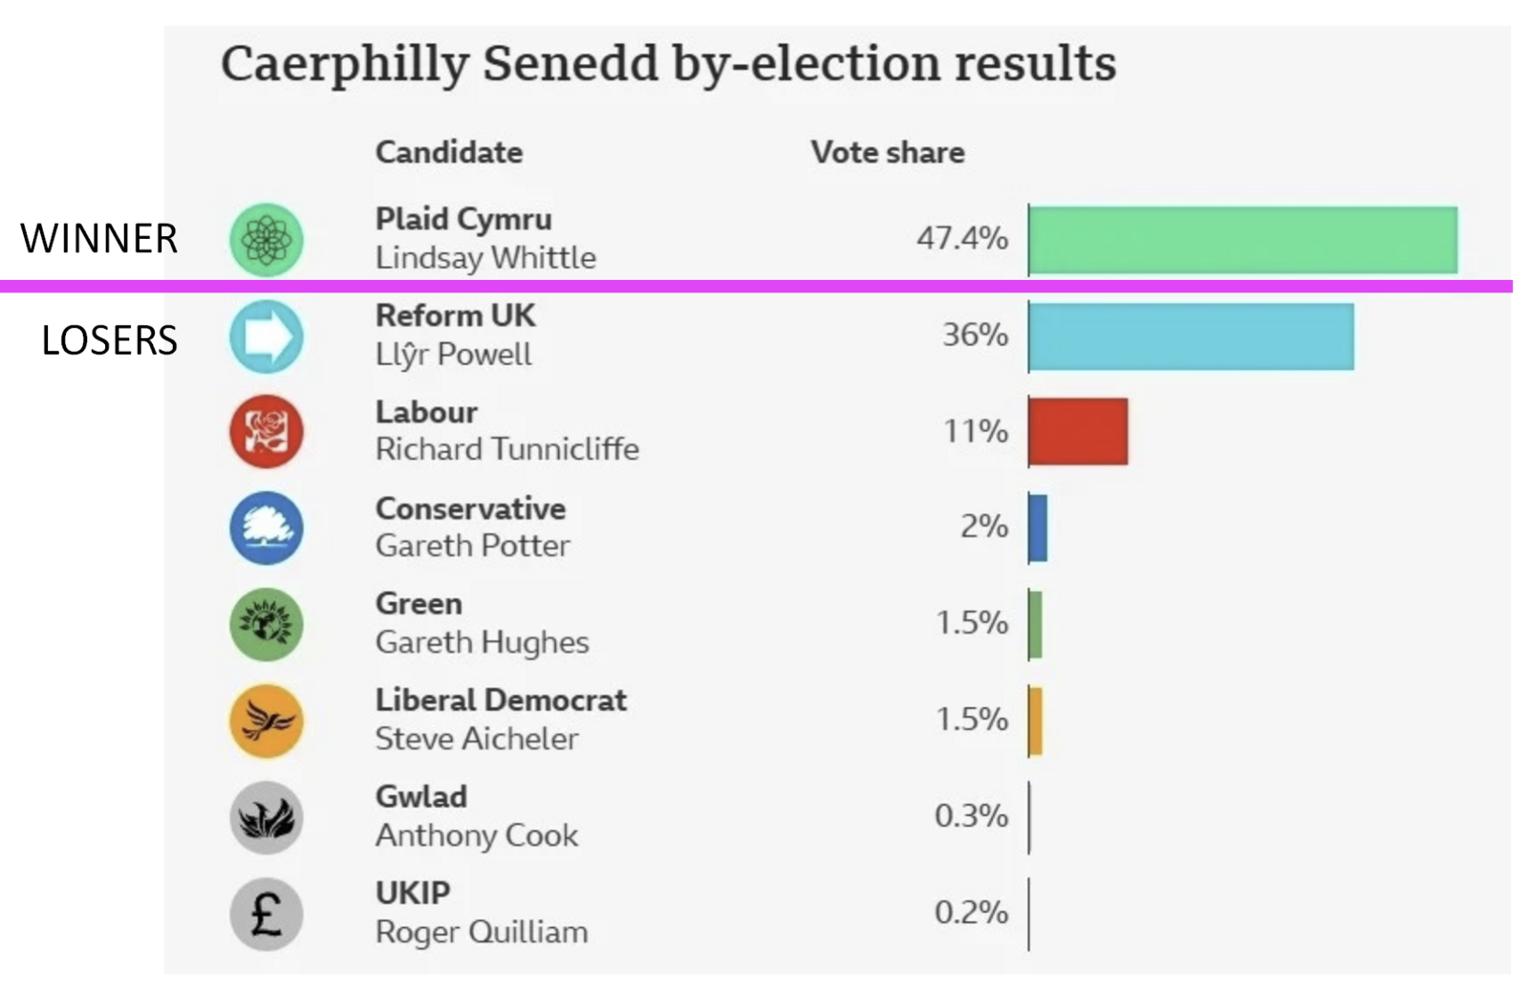Click candidate name Lindsay Whittle
The image size is (1529, 993).
pos(485,258)
